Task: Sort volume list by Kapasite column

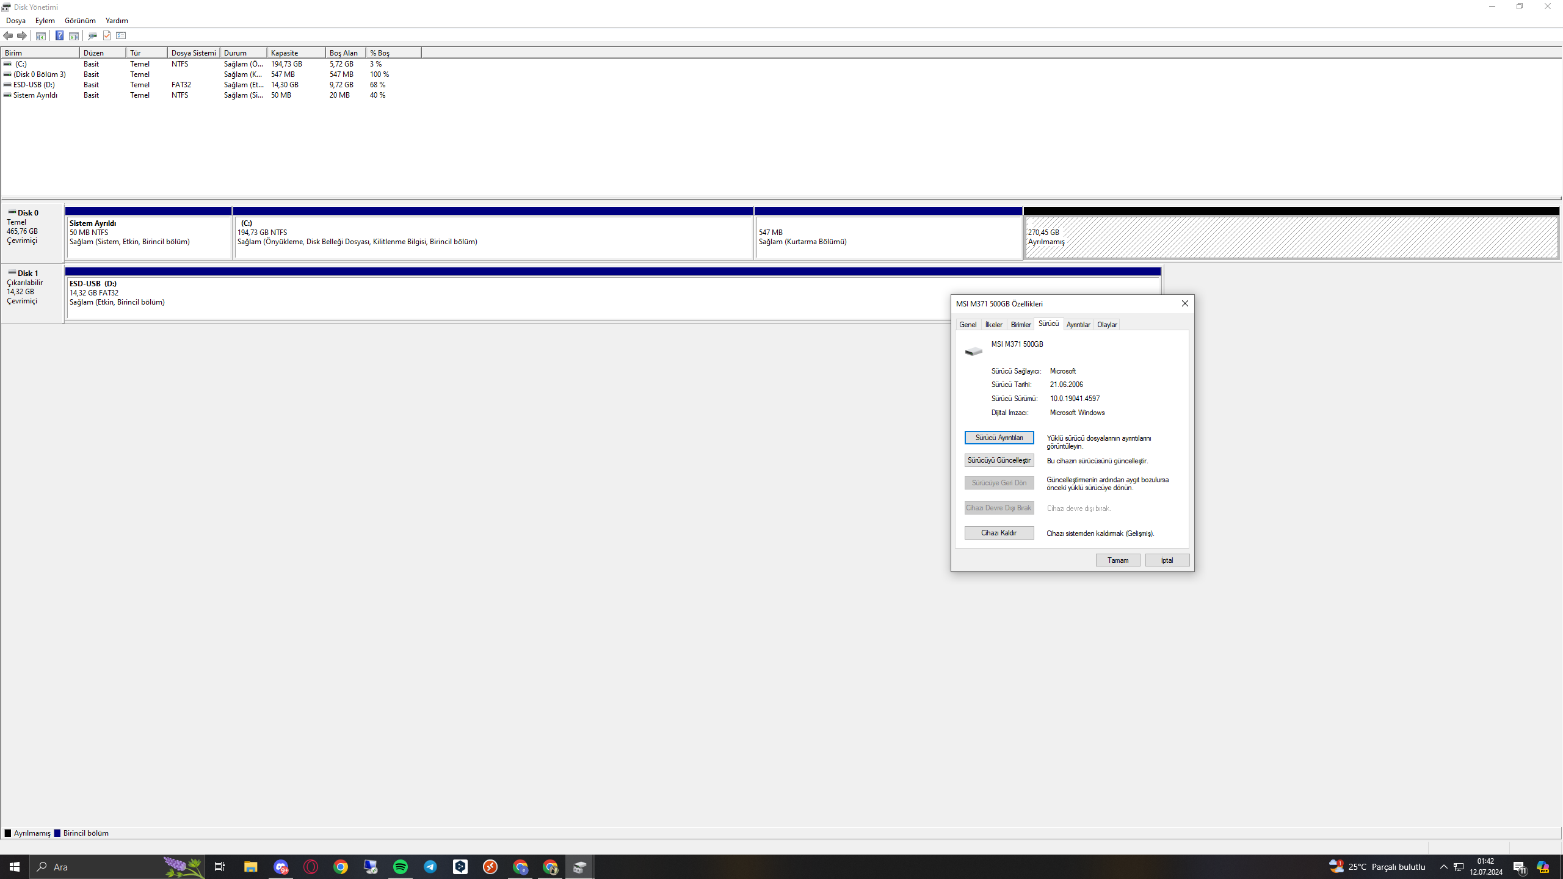Action: [x=296, y=53]
